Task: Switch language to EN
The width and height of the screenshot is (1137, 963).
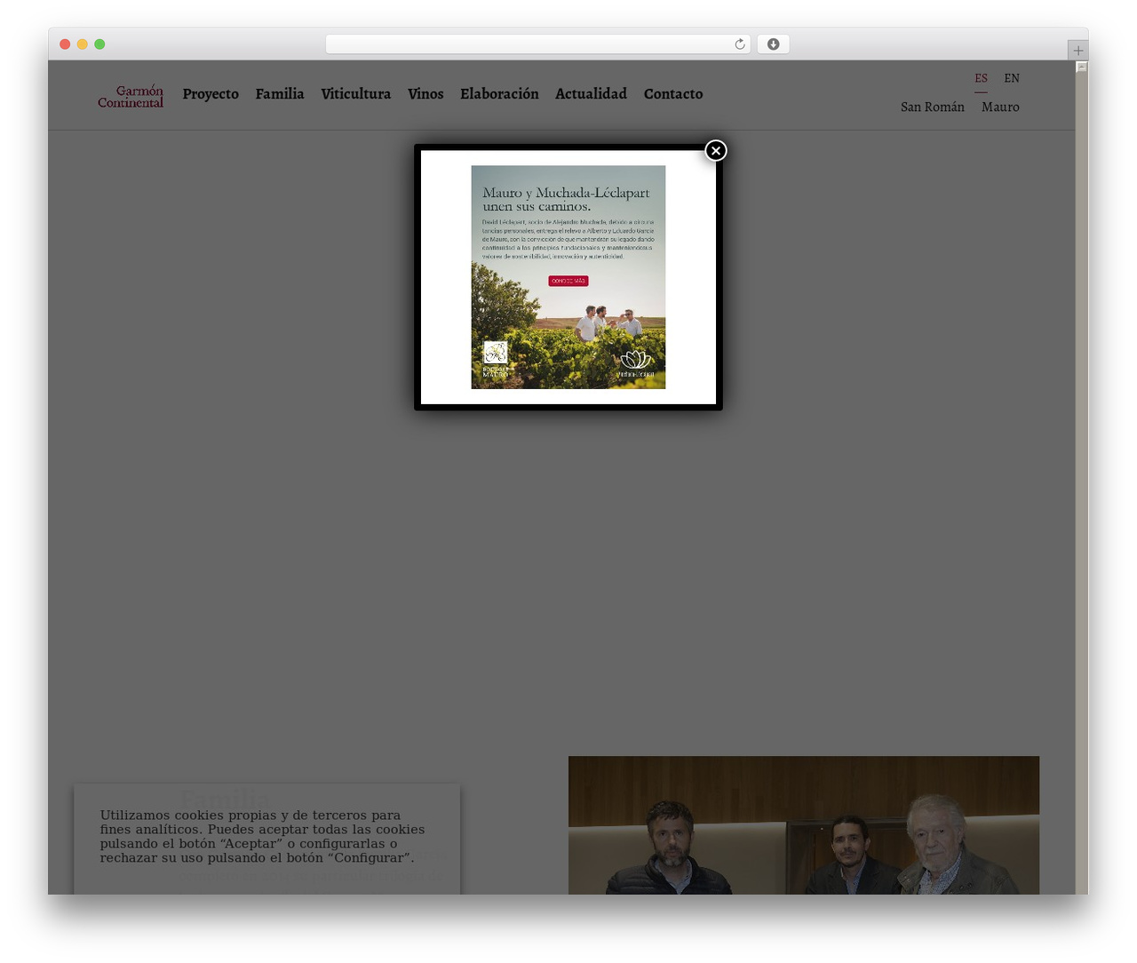Action: pos(1012,78)
